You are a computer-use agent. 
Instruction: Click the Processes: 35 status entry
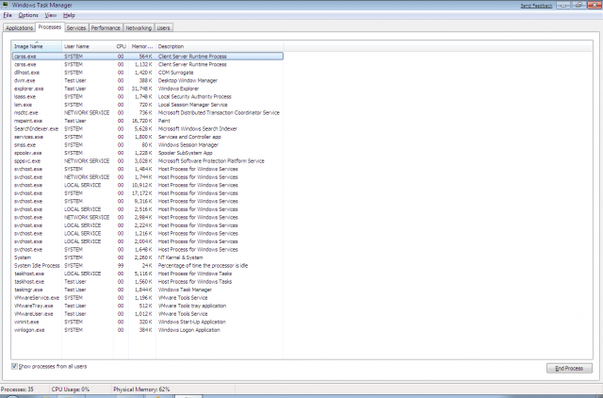(17, 390)
